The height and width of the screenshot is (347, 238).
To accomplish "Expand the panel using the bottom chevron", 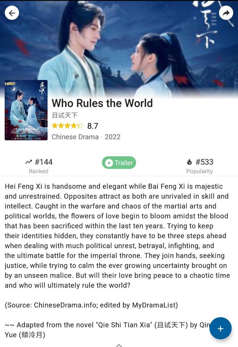I will tap(119, 345).
